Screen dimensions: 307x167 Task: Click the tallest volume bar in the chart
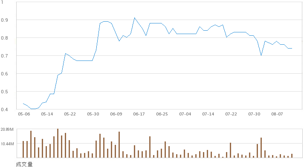[x=58, y=143]
